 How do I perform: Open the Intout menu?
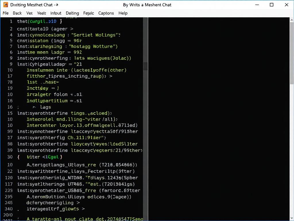[x=56, y=13]
